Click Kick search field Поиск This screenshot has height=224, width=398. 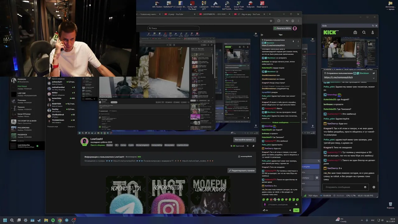coord(174,28)
